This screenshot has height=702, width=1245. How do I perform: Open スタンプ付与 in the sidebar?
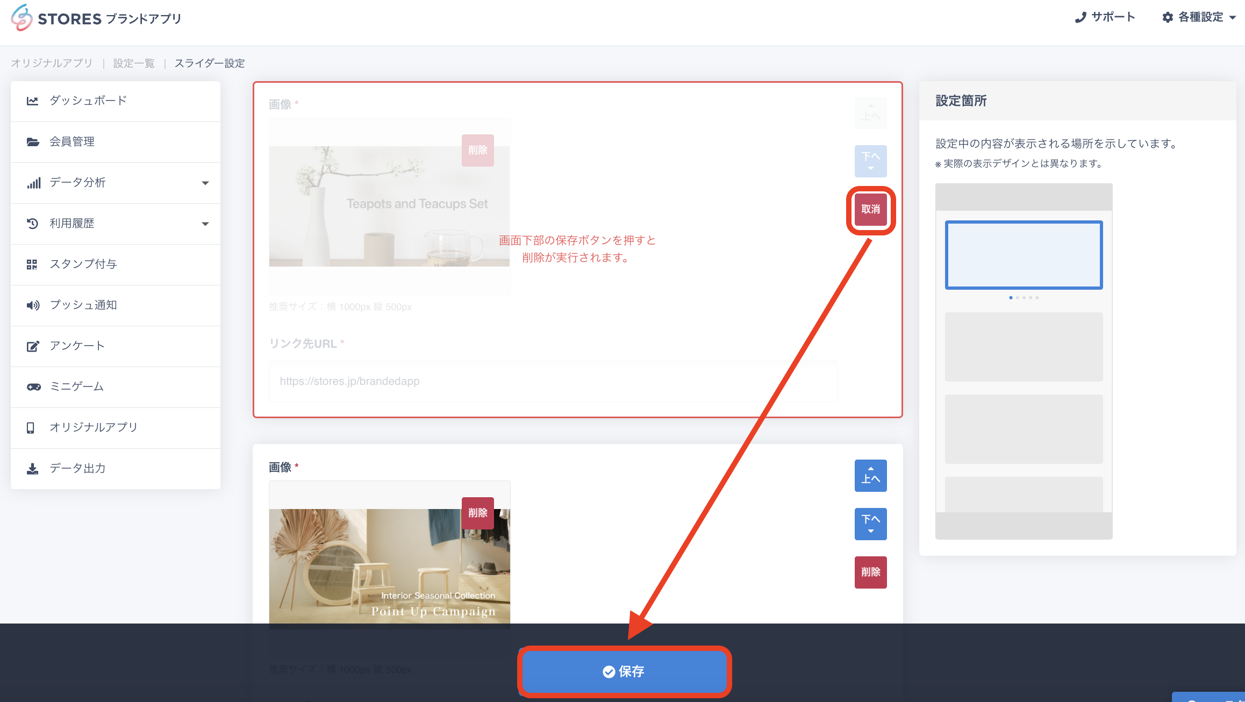point(116,264)
